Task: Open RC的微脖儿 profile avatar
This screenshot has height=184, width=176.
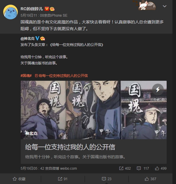Action: [x=11, y=12]
